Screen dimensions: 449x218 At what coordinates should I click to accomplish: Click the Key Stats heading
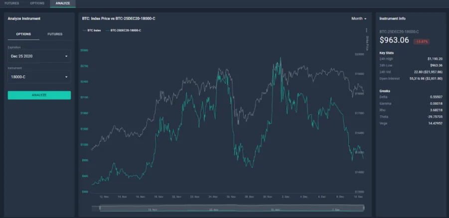coord(386,53)
